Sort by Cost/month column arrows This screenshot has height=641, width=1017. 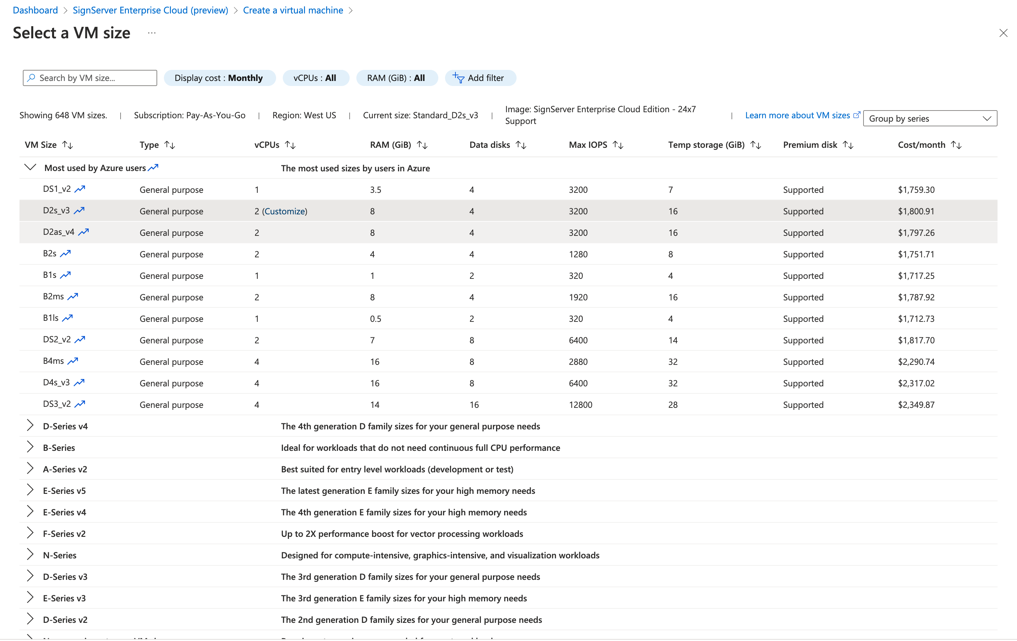(x=956, y=145)
